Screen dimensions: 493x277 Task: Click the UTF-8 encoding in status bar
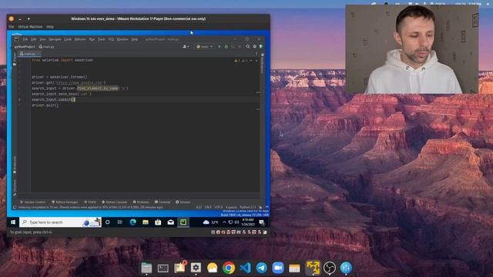click(219, 207)
